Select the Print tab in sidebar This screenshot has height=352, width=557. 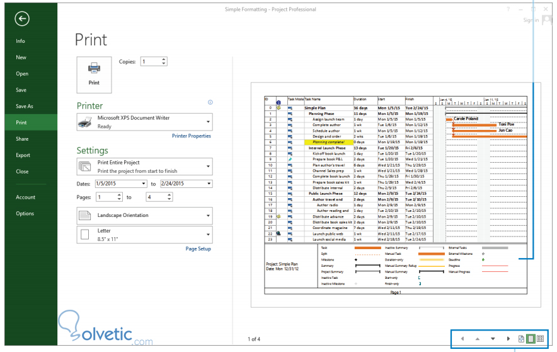click(x=31, y=122)
